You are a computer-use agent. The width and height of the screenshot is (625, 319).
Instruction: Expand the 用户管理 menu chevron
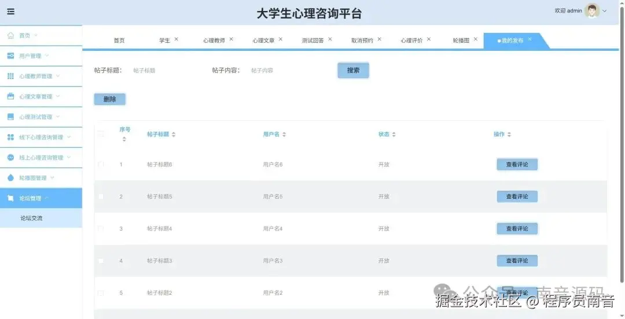pos(47,55)
